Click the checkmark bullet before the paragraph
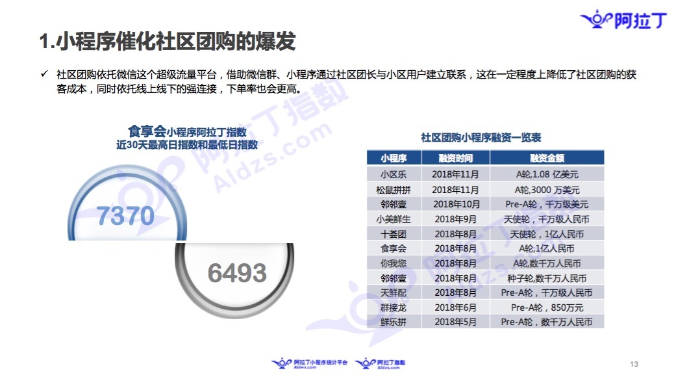The width and height of the screenshot is (676, 379). 44,74
